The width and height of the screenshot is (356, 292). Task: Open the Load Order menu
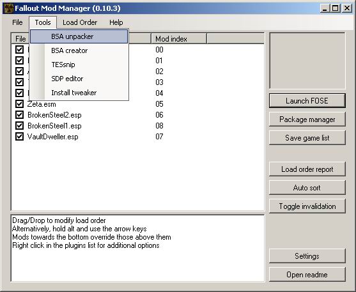[x=80, y=22]
